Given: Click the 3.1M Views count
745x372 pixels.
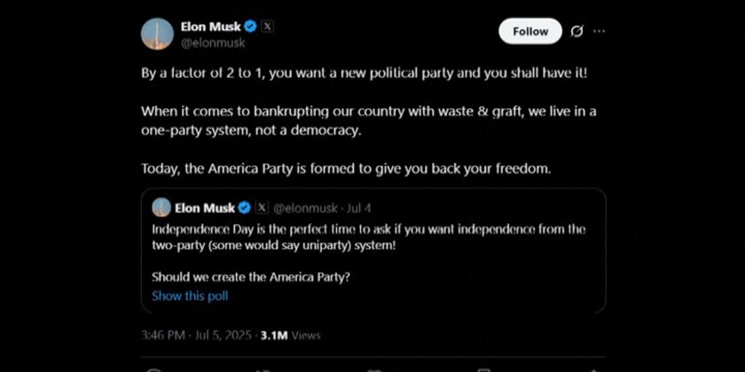Looking at the screenshot, I should 290,336.
